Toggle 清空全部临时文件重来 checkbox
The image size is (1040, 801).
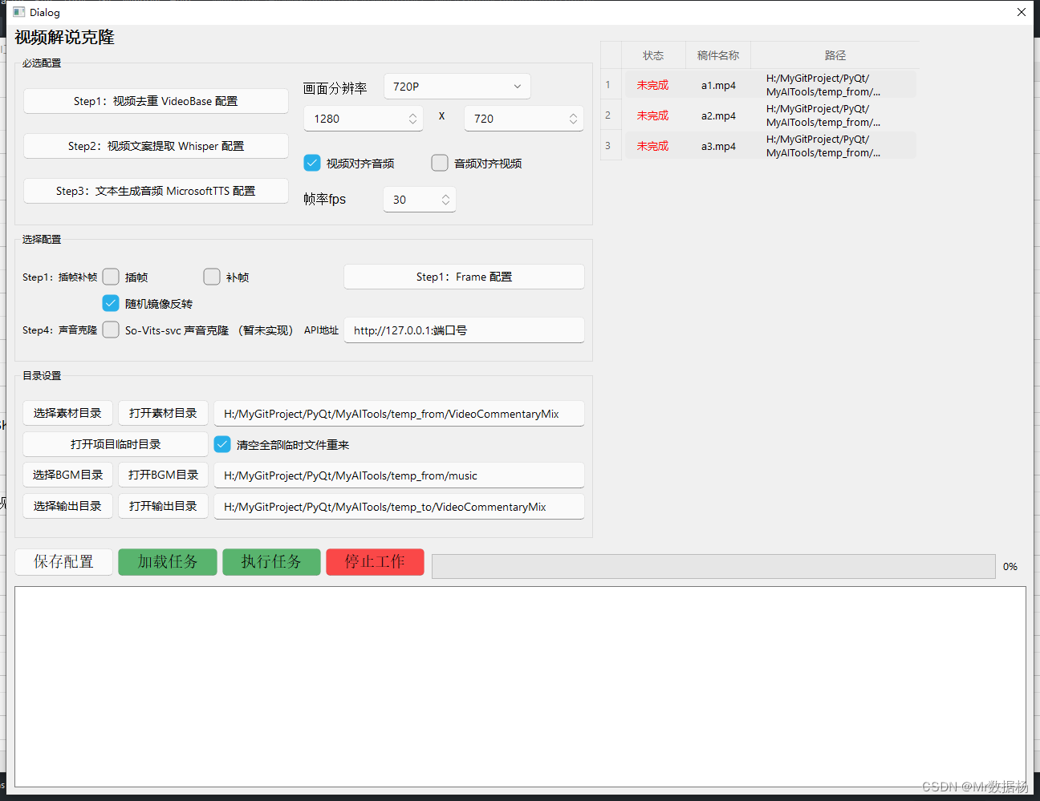(222, 444)
